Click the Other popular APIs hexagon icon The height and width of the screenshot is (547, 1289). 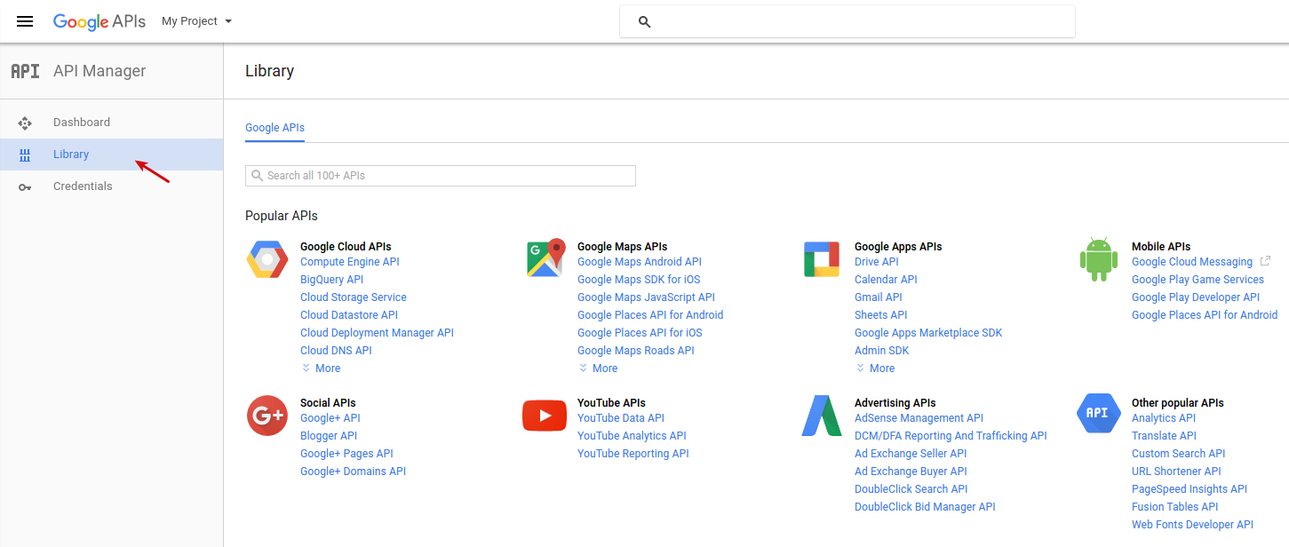[x=1099, y=414]
